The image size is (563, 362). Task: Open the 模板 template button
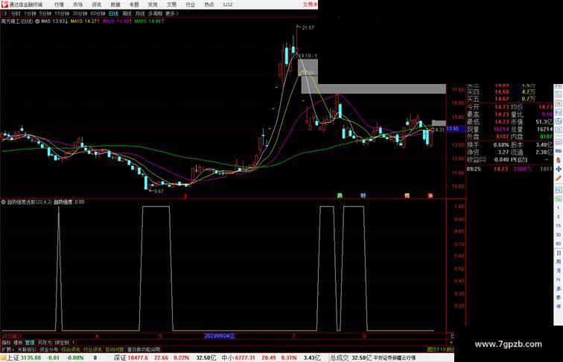tap(18, 343)
